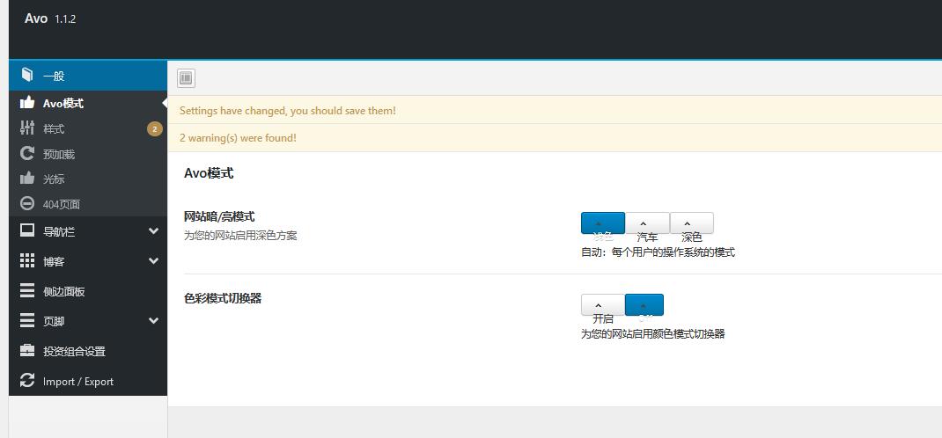Click the sync icon beside Import / Export
Image resolution: width=942 pixels, height=438 pixels.
pyautogui.click(x=27, y=381)
